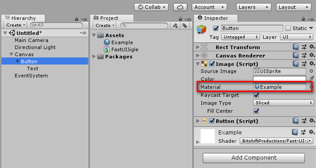Expand the Packages folder
Viewport: 316px width, 168px height.
click(94, 57)
